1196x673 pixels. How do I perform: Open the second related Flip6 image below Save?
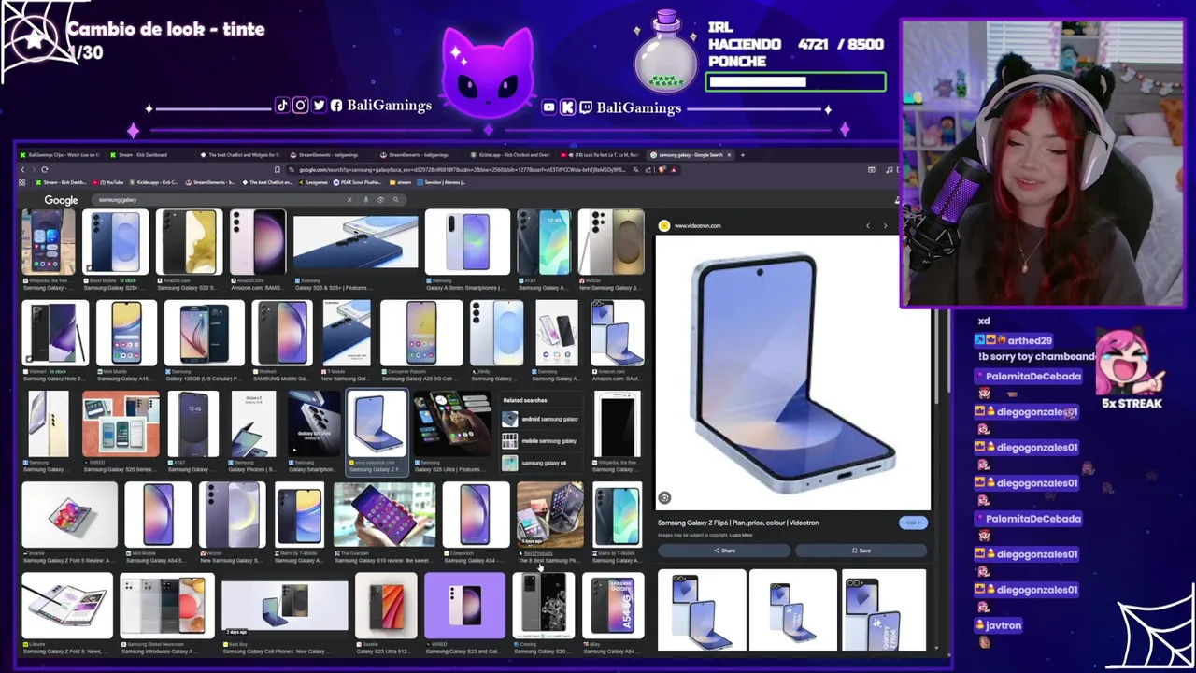[792, 609]
